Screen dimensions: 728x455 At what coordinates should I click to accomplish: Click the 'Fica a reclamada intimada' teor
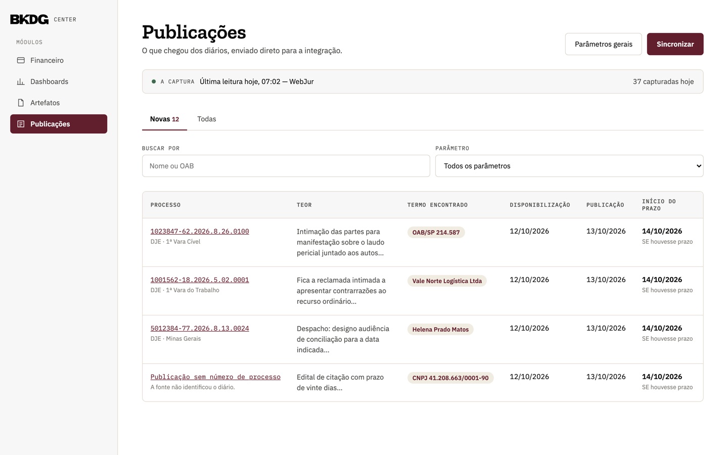coord(342,291)
